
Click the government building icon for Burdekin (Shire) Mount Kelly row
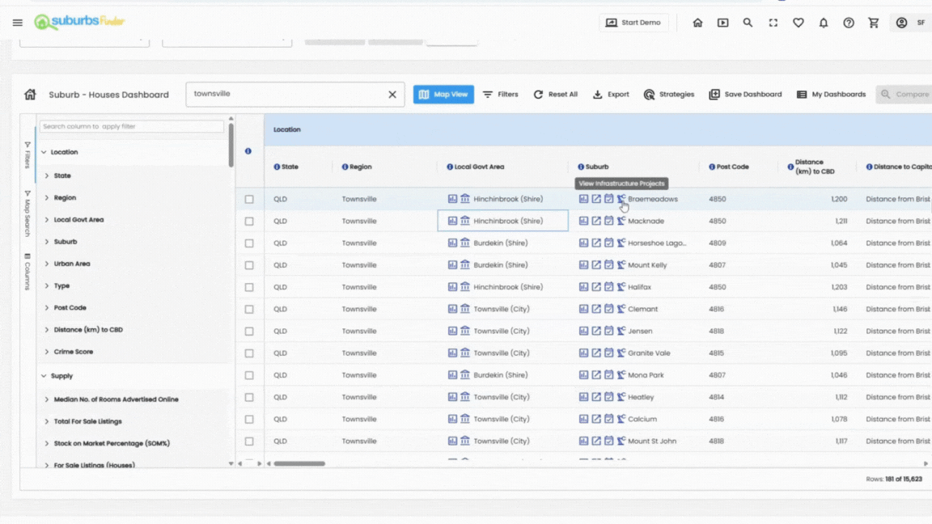point(465,265)
